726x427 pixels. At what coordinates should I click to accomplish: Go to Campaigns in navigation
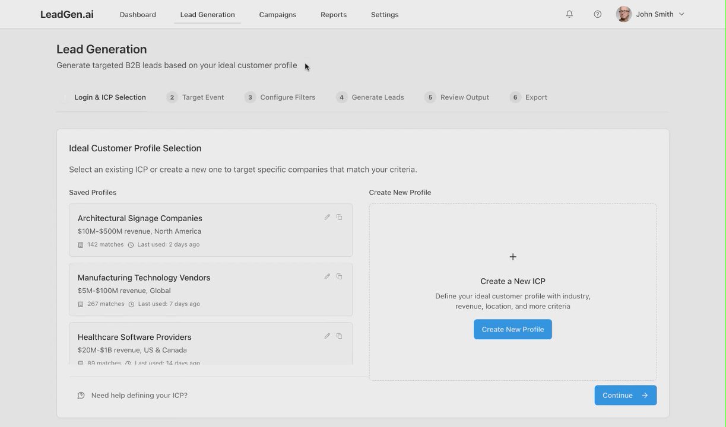(x=278, y=15)
